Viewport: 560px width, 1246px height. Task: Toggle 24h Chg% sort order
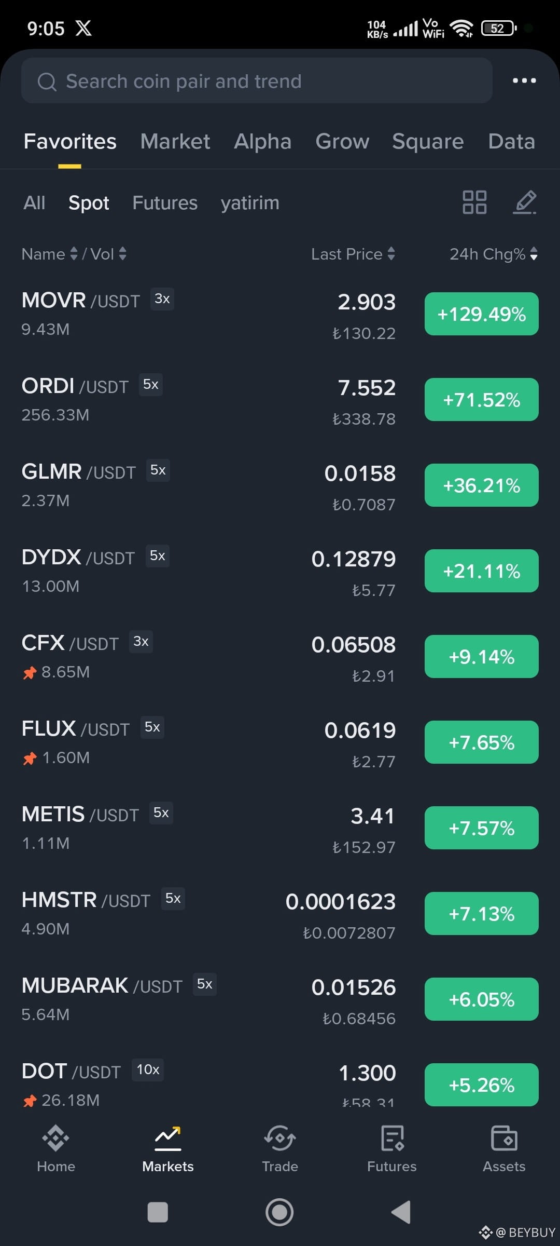coord(494,254)
